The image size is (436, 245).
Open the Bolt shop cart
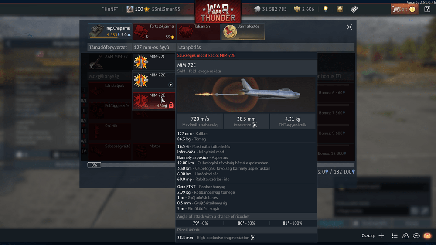pos(404,9)
